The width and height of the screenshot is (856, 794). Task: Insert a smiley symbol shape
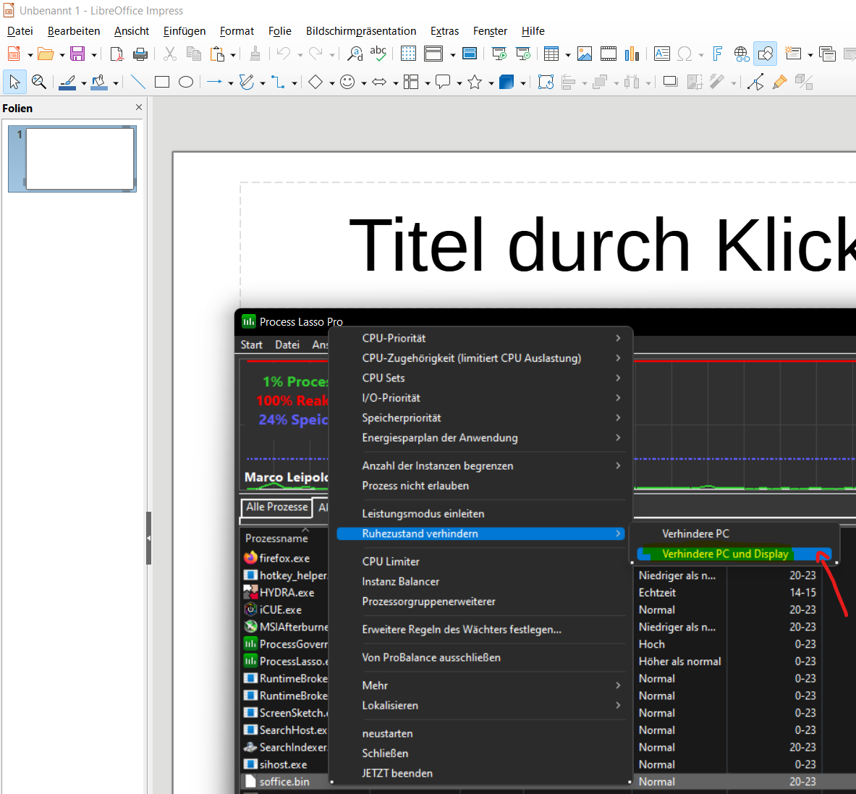(x=347, y=82)
